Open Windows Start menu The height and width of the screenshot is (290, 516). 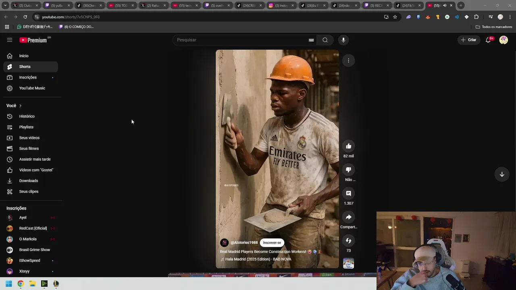8,284
